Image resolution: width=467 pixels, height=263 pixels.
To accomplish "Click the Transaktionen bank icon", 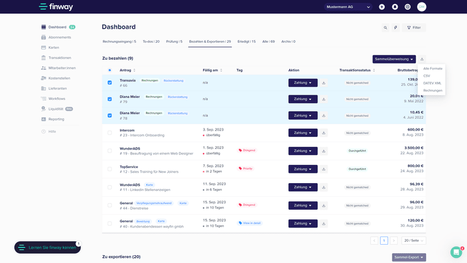I will point(43,58).
